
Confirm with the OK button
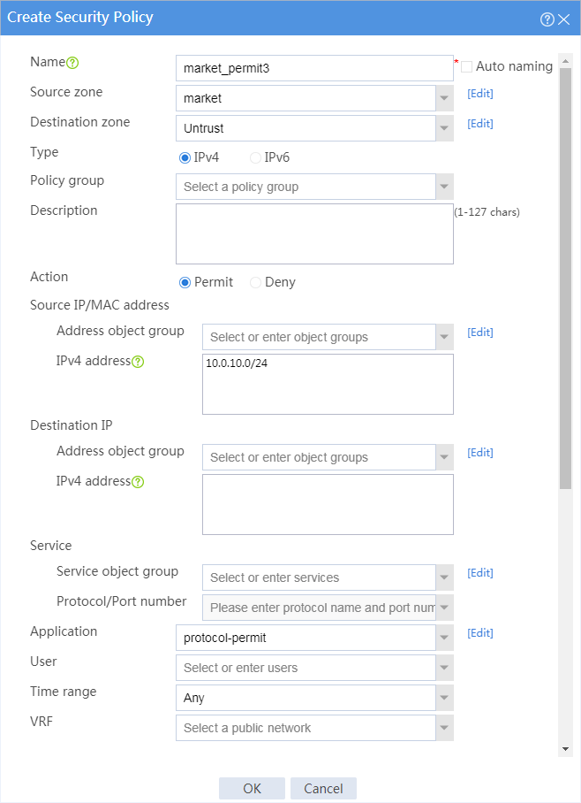[252, 788]
